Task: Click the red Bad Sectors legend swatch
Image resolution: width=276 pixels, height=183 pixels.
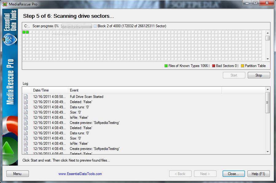Action: click(214, 66)
